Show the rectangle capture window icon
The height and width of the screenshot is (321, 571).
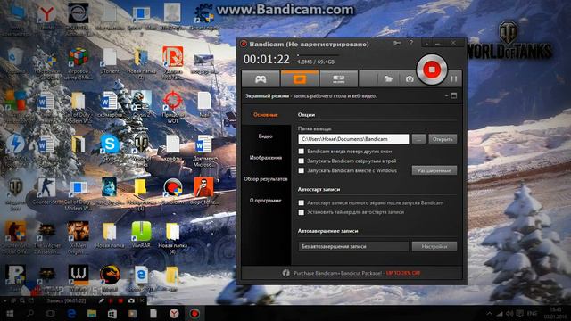click(x=454, y=95)
